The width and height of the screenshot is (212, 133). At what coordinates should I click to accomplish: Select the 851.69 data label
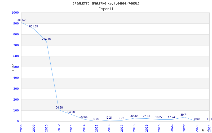point(34,26)
